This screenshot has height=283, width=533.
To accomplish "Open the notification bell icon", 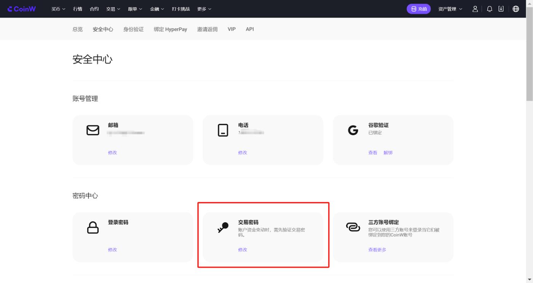I will coord(490,9).
